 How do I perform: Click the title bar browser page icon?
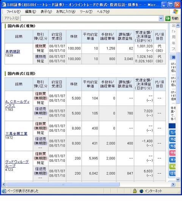point(4,5)
